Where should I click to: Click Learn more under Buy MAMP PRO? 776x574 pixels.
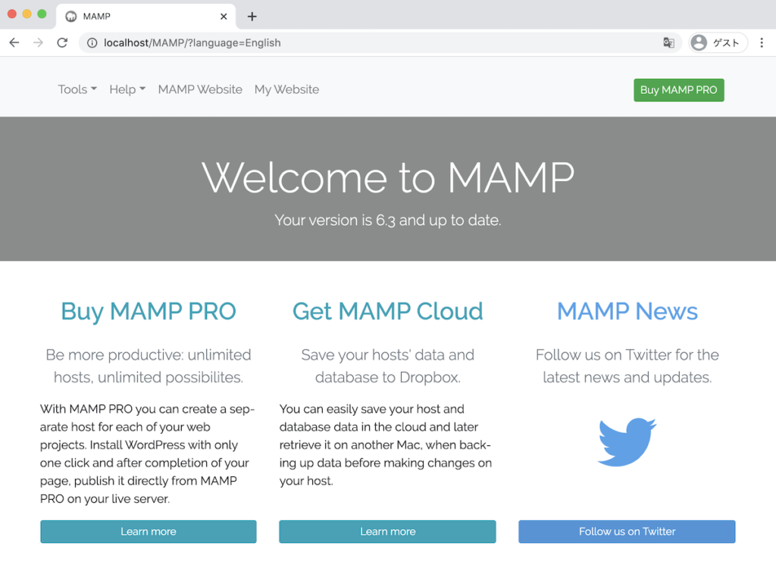pyautogui.click(x=148, y=532)
